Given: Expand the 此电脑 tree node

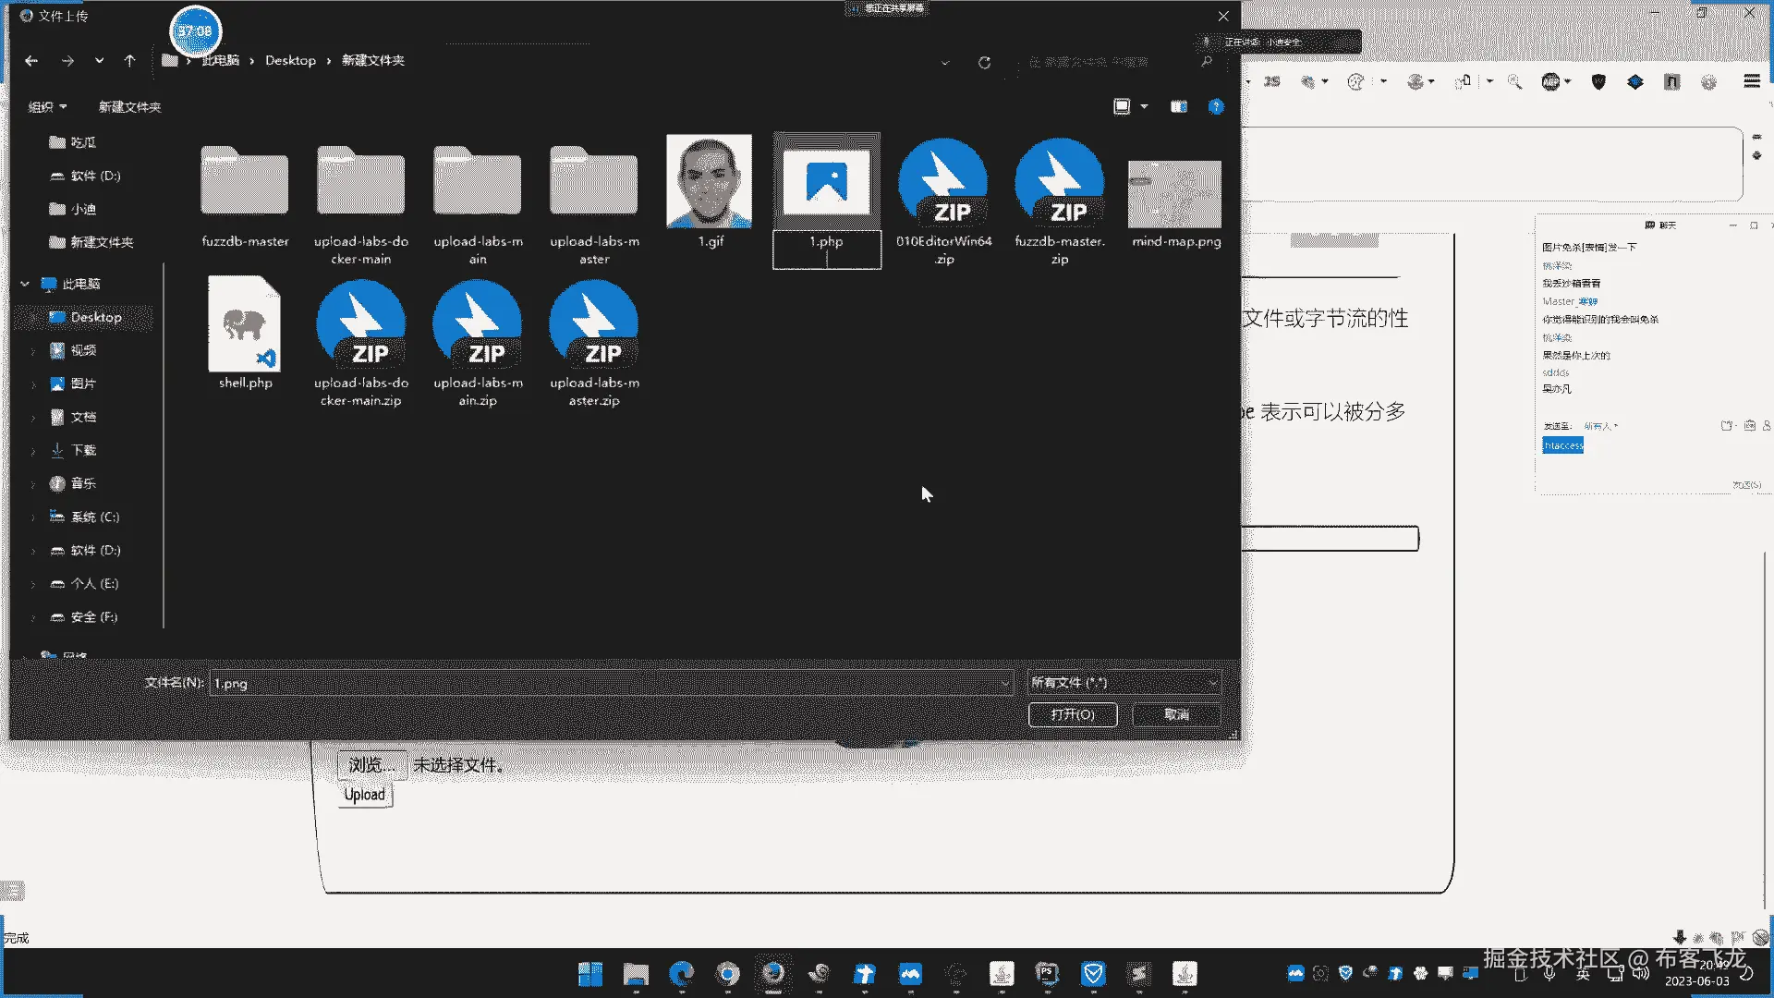Looking at the screenshot, I should [x=25, y=285].
